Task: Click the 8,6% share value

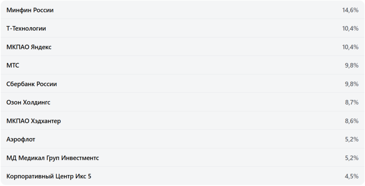Action: (351, 121)
